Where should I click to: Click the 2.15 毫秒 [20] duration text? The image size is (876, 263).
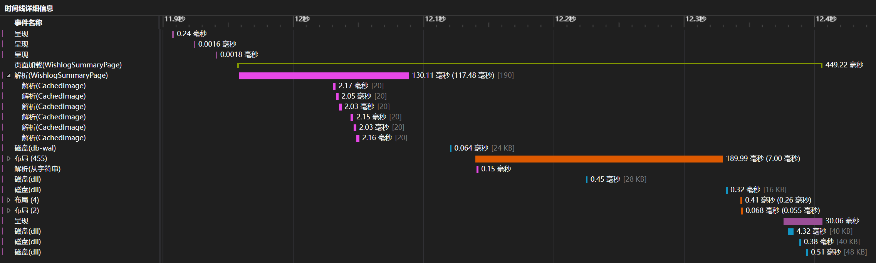(x=379, y=117)
